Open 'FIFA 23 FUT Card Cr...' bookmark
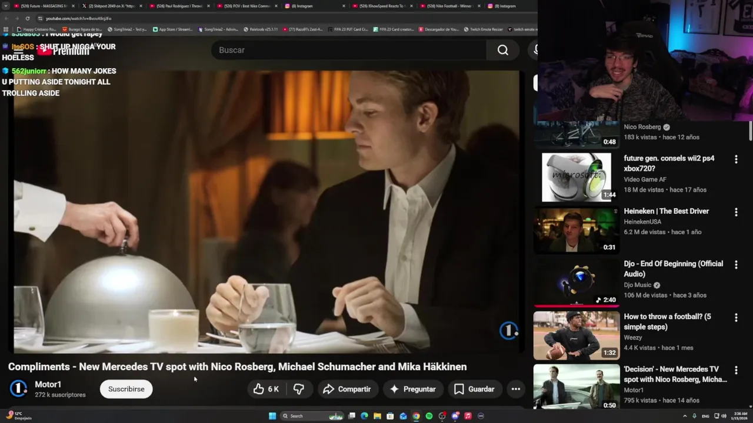This screenshot has height=423, width=753. click(x=348, y=29)
